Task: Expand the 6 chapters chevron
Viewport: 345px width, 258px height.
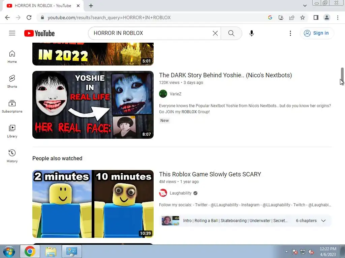Action: click(x=323, y=221)
